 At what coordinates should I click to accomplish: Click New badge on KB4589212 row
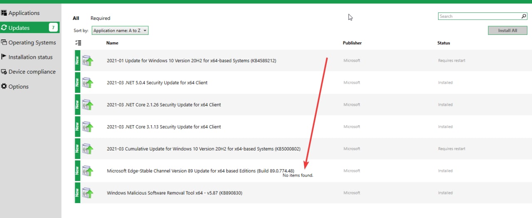(x=77, y=61)
